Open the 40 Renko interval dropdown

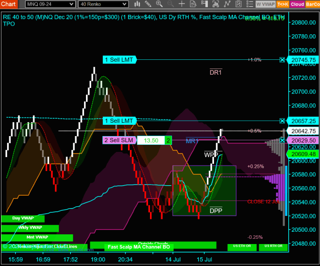pyautogui.click(x=103, y=4)
